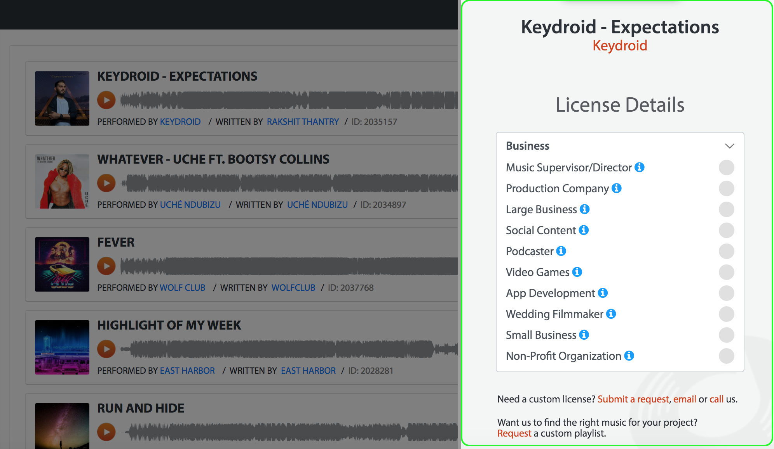Open the Keydroid artist link in license panel
This screenshot has width=774, height=449.
click(620, 46)
